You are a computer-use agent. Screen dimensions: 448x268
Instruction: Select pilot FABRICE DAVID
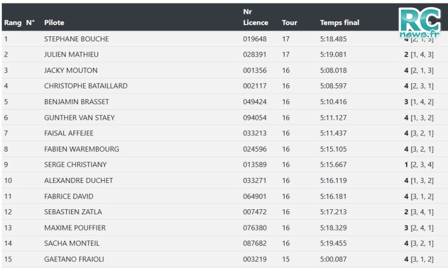[x=68, y=196]
